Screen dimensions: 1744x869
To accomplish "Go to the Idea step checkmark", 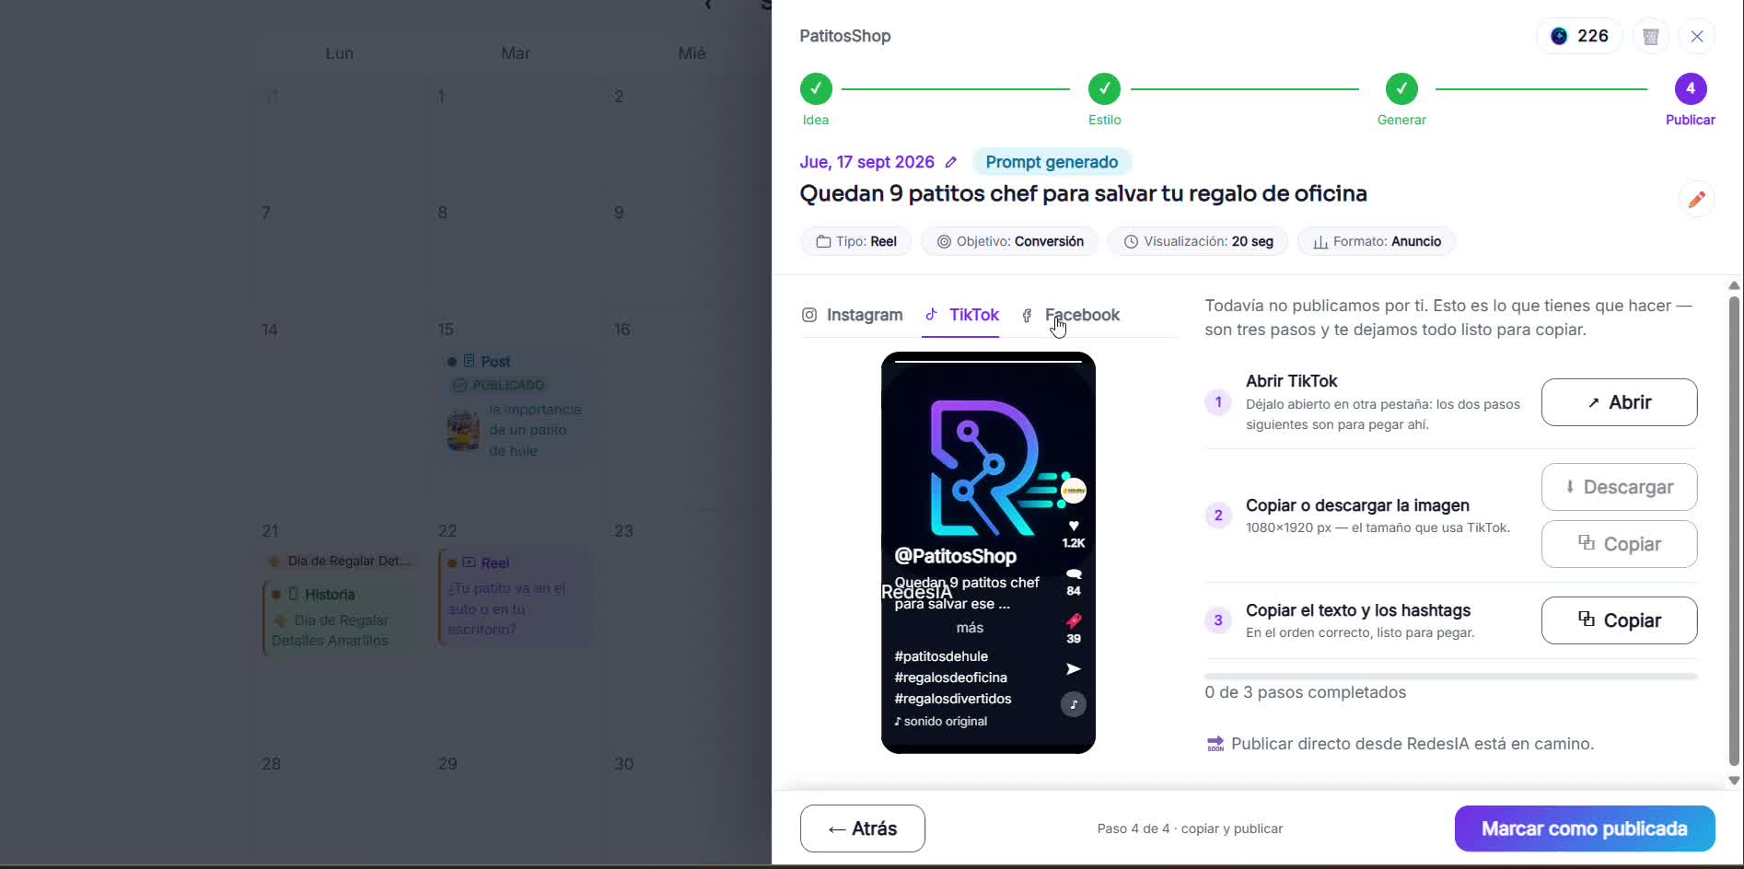I will 816,89.
